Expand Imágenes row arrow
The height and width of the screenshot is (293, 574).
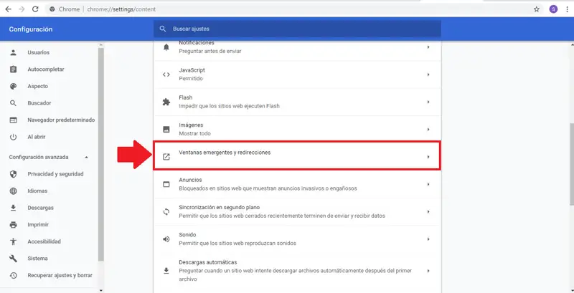[x=428, y=130]
